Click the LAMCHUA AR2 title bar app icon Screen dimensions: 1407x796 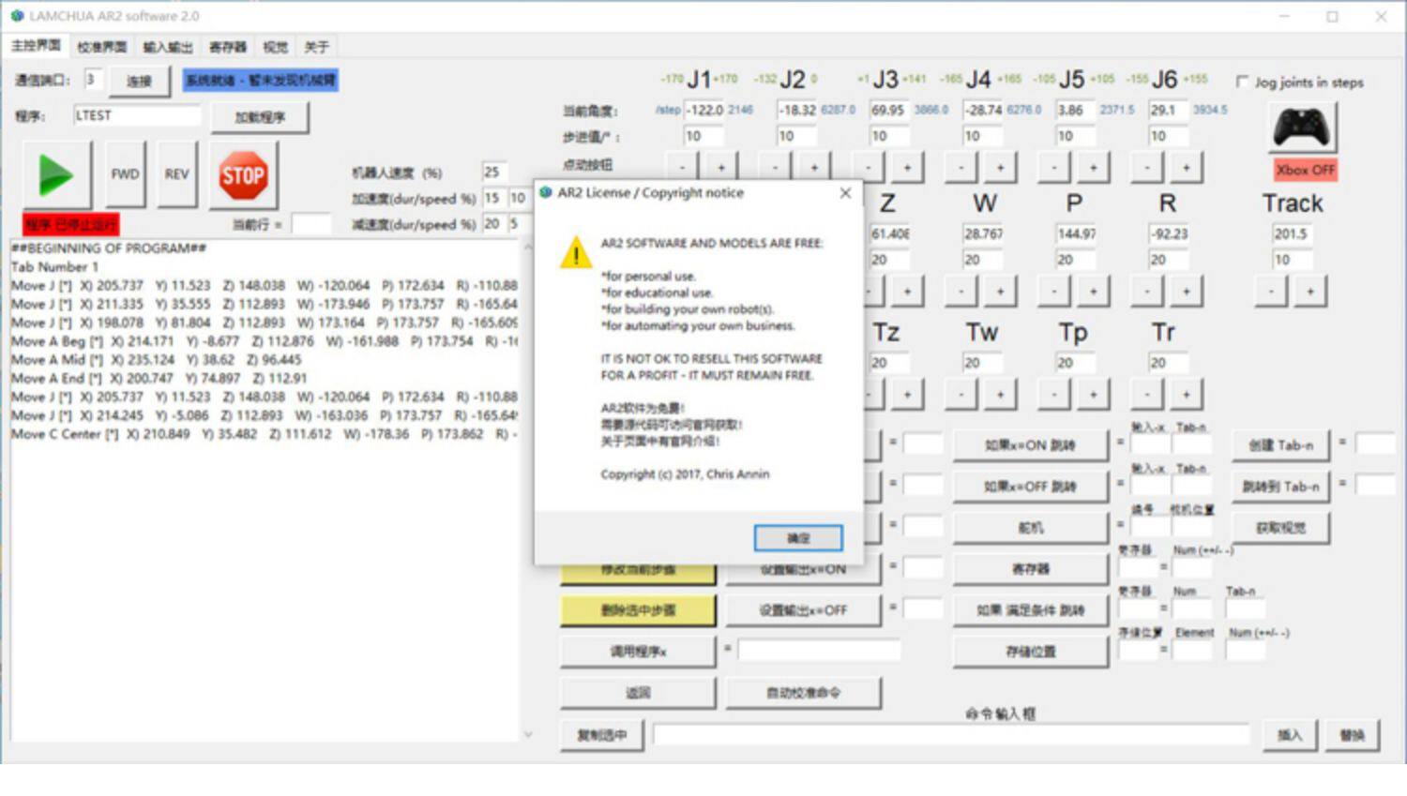[17, 16]
